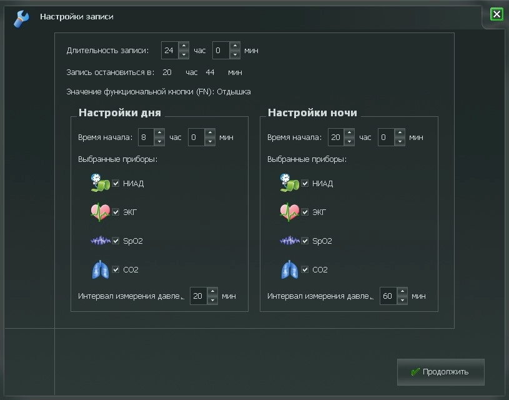Decrease day pressure measurement interval value
This screenshot has width=509, height=400.
click(212, 300)
